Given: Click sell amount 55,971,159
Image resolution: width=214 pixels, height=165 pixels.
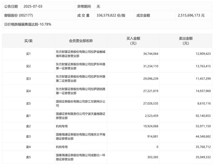Looking at the screenshot, I should (203, 126).
